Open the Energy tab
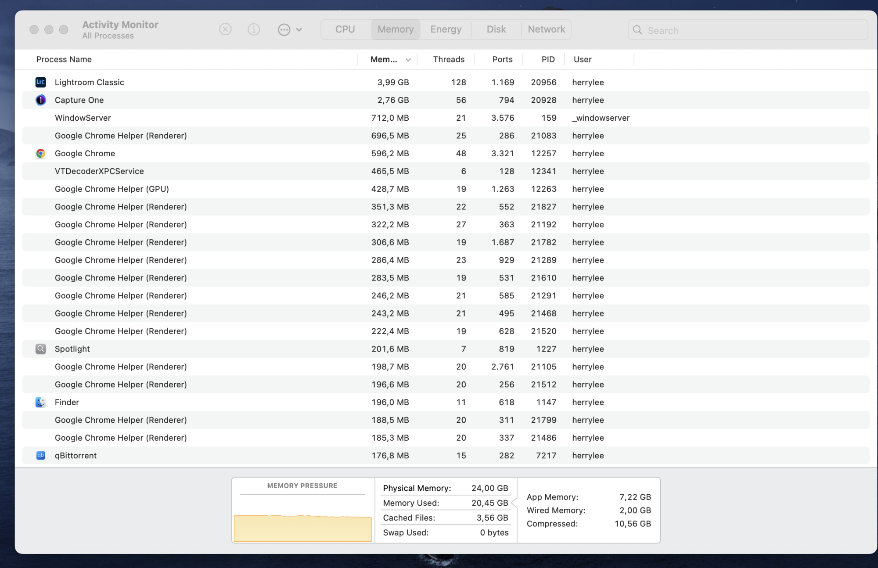The image size is (878, 568). pos(446,29)
